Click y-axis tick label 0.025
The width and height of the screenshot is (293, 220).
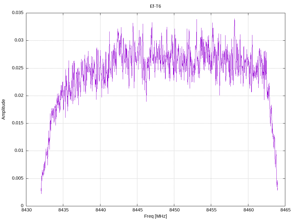18,68
